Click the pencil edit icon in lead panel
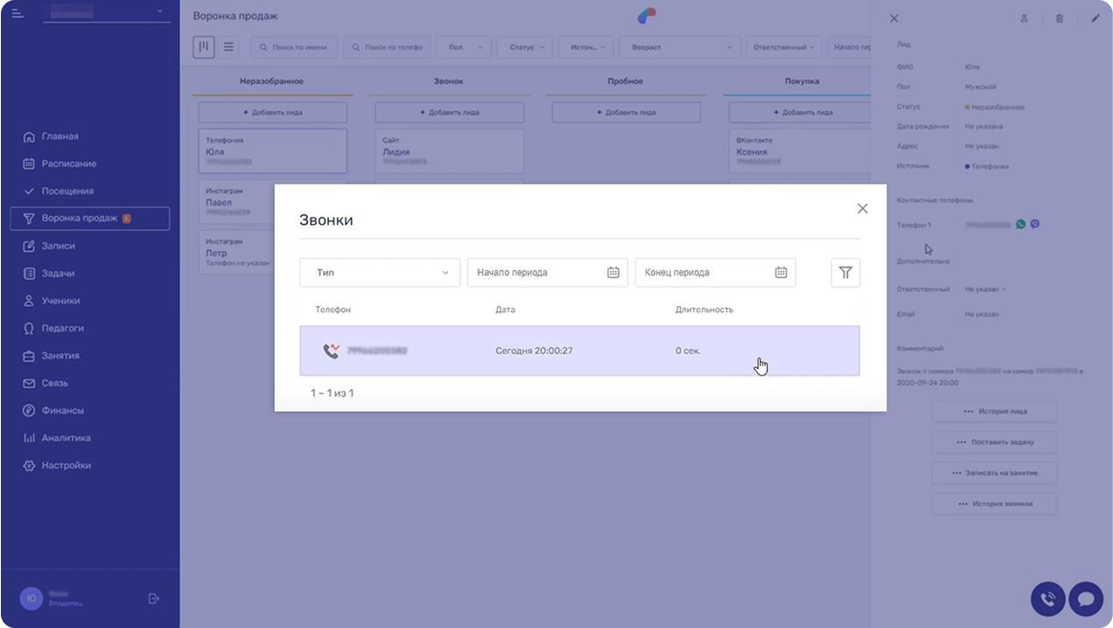Viewport: 1113px width, 628px height. click(x=1095, y=18)
